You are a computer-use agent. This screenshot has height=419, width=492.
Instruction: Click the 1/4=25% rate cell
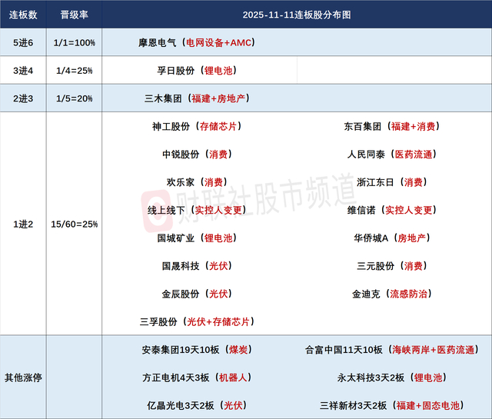(x=74, y=71)
